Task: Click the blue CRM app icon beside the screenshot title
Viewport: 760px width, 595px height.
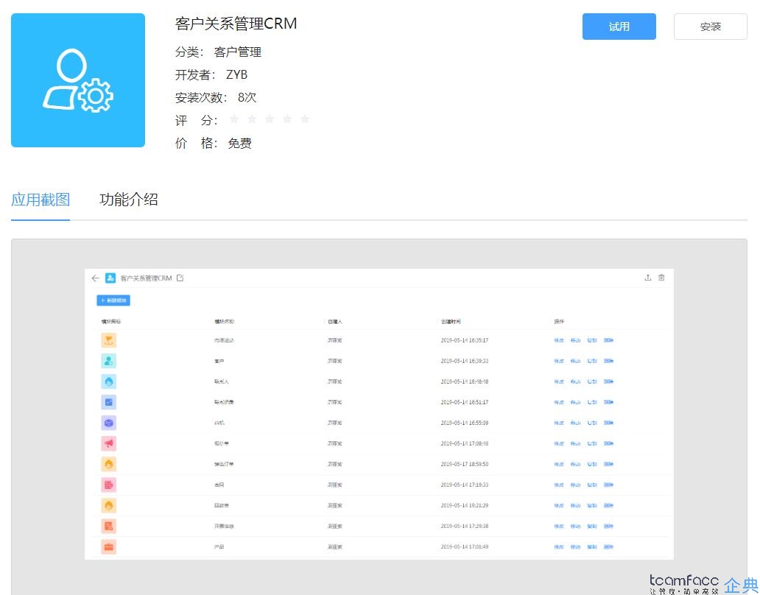Action: pyautogui.click(x=110, y=278)
